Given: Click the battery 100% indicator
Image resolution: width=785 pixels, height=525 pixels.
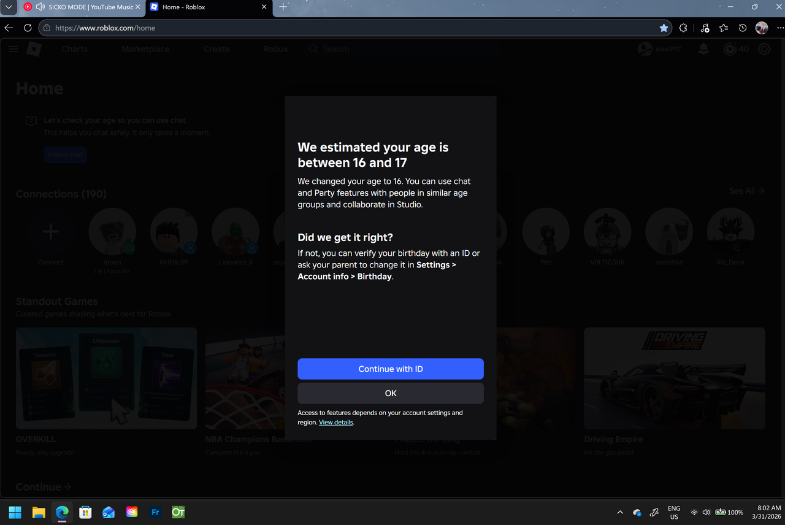Looking at the screenshot, I should click(x=729, y=512).
